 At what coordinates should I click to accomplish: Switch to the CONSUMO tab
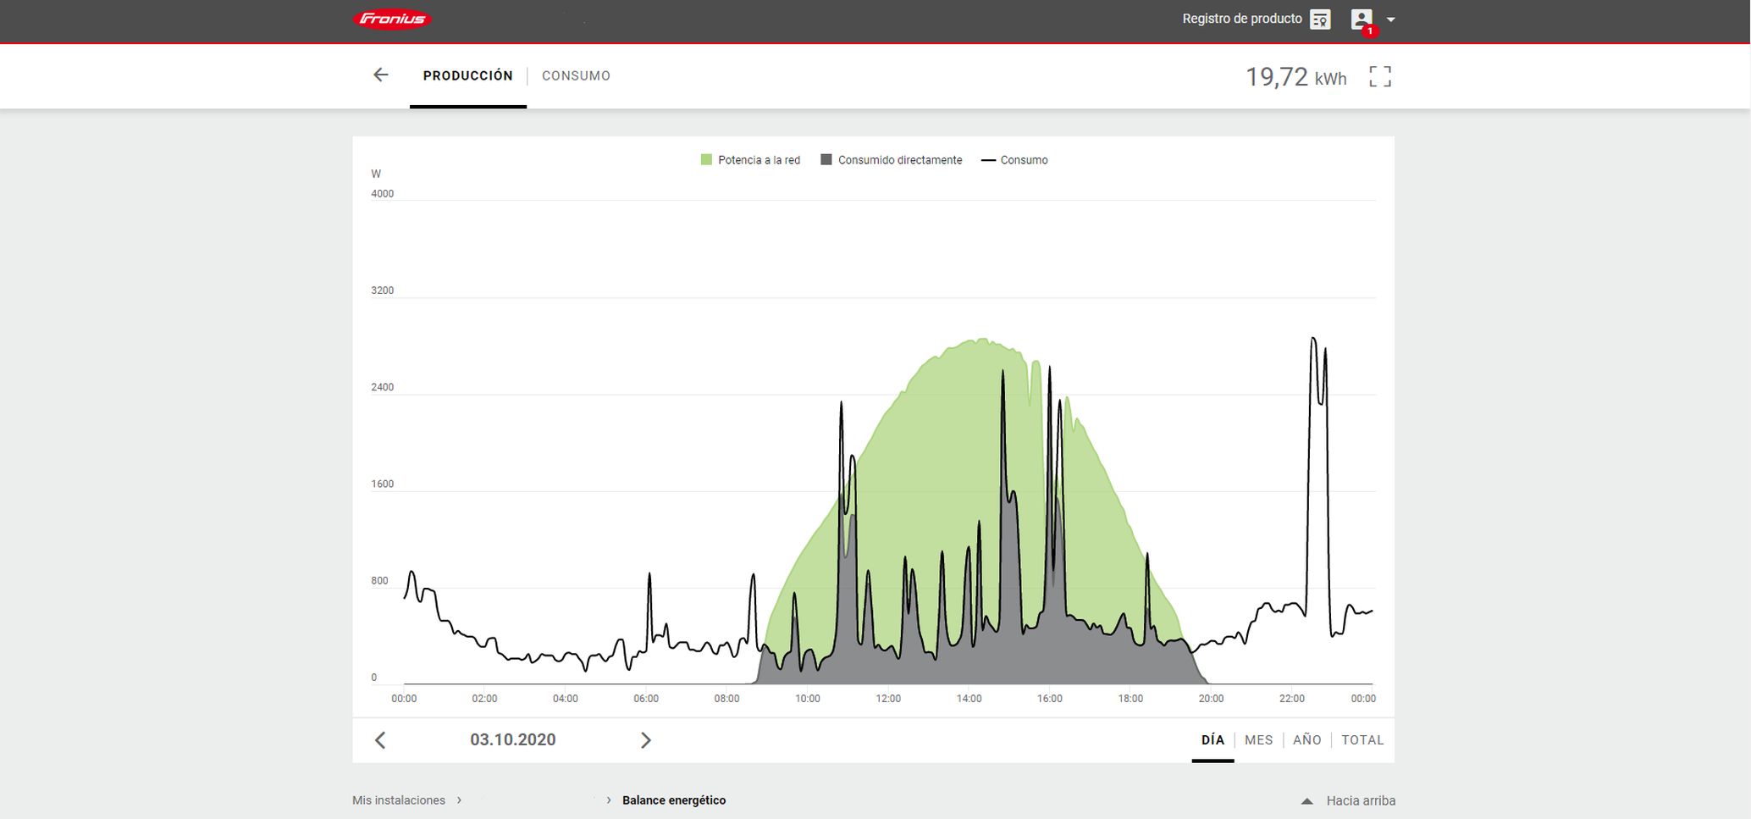pyautogui.click(x=576, y=75)
